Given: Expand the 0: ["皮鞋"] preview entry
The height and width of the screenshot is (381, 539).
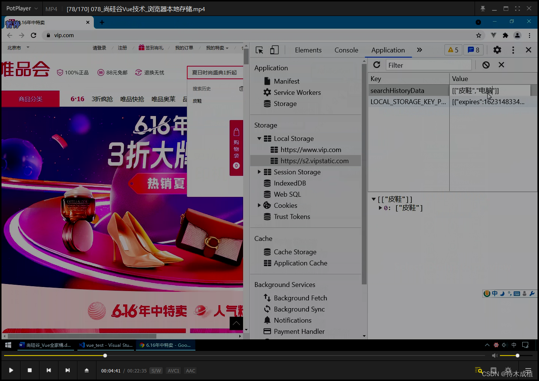Looking at the screenshot, I should [380, 208].
